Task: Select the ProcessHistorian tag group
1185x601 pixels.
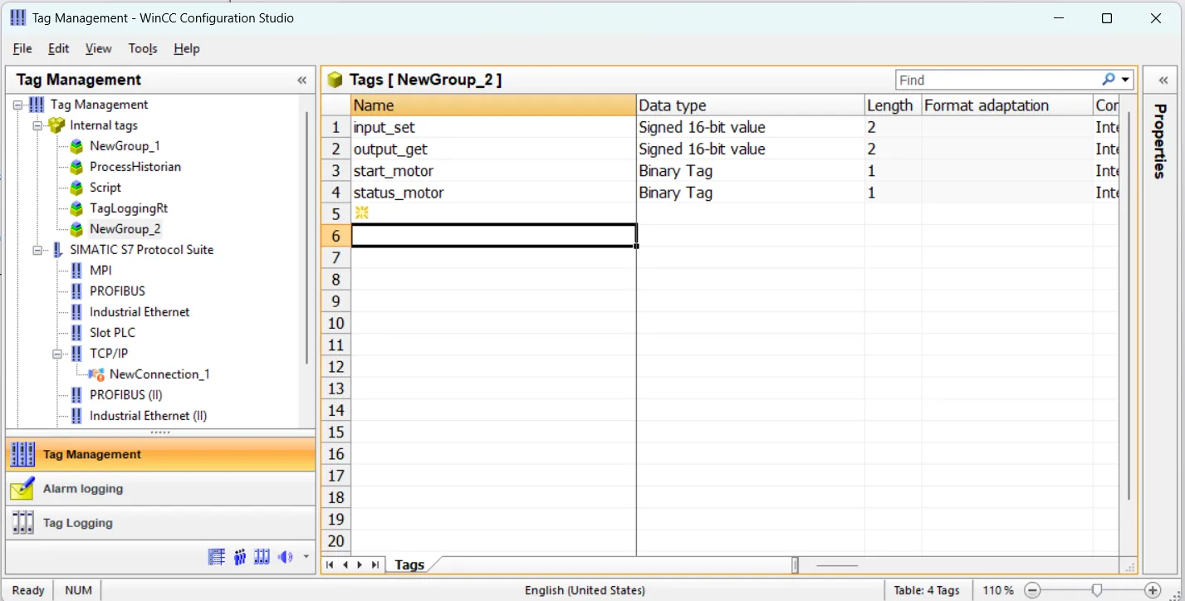Action: coord(135,167)
